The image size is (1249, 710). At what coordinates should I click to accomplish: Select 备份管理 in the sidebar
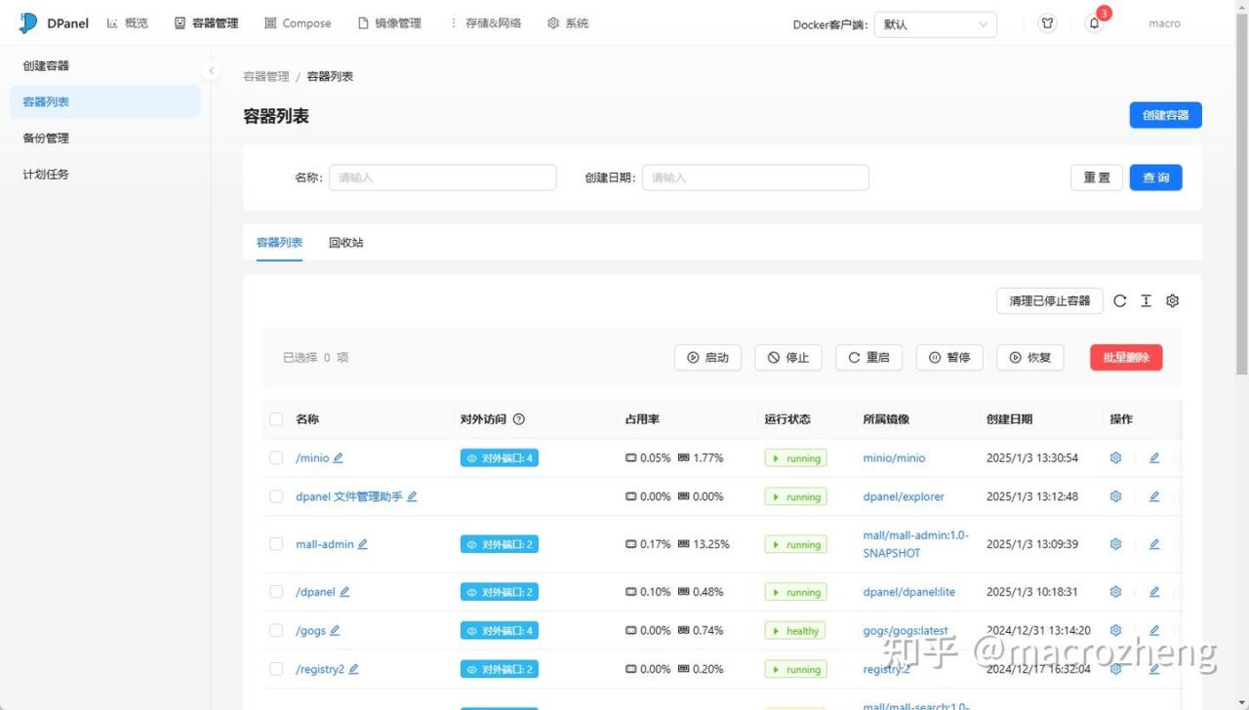pyautogui.click(x=105, y=138)
